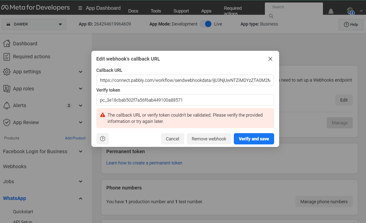Open Learn how to create a permanent token

pos(144,163)
